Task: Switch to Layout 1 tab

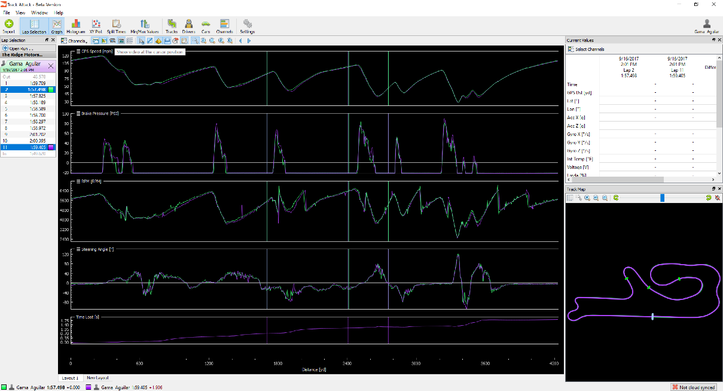Action: click(69, 378)
